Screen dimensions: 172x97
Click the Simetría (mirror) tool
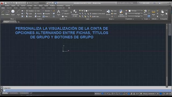click(x=38, y=14)
